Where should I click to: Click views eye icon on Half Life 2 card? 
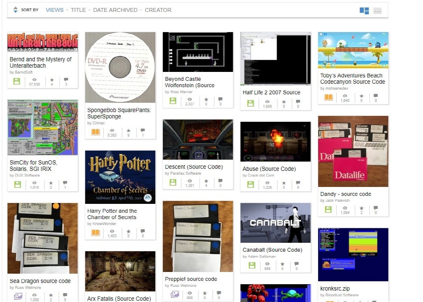coord(267,102)
